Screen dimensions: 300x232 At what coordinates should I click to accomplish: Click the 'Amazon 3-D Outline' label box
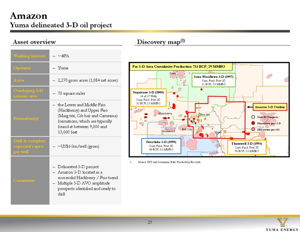click(x=270, y=107)
